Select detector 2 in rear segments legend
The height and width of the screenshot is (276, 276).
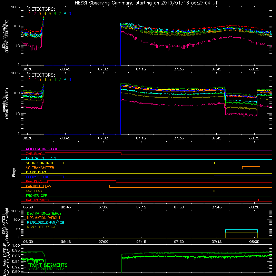[x=35, y=80]
